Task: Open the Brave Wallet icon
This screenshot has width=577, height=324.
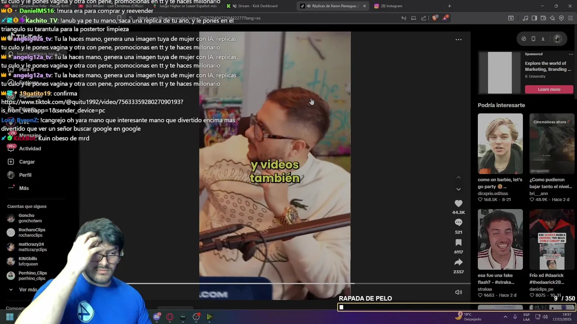Action: point(543,18)
